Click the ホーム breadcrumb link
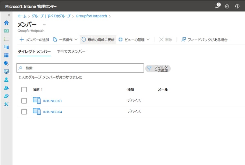Image resolution: width=245 pixels, height=165 pixels. (22, 16)
